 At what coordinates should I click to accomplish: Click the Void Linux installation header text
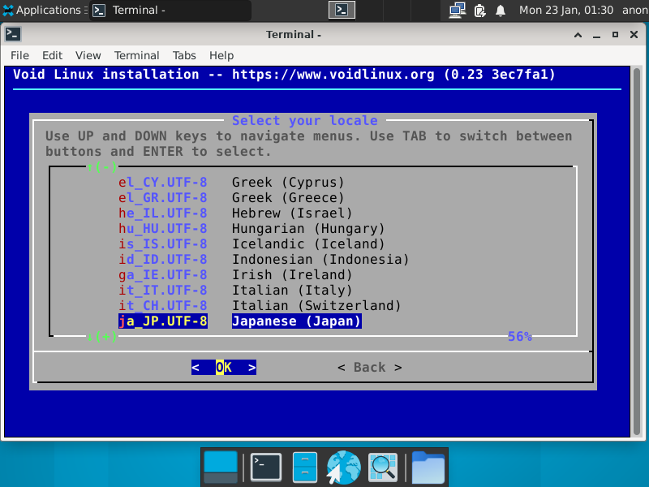pyautogui.click(x=284, y=75)
